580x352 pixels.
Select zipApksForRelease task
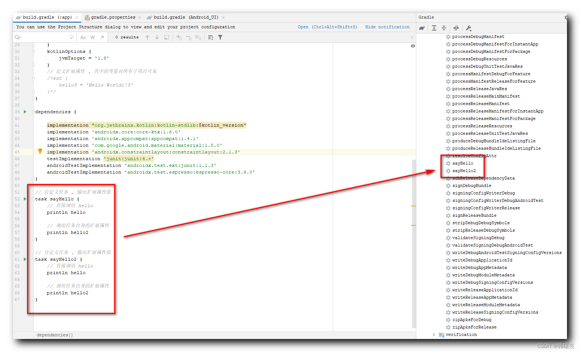point(474,327)
